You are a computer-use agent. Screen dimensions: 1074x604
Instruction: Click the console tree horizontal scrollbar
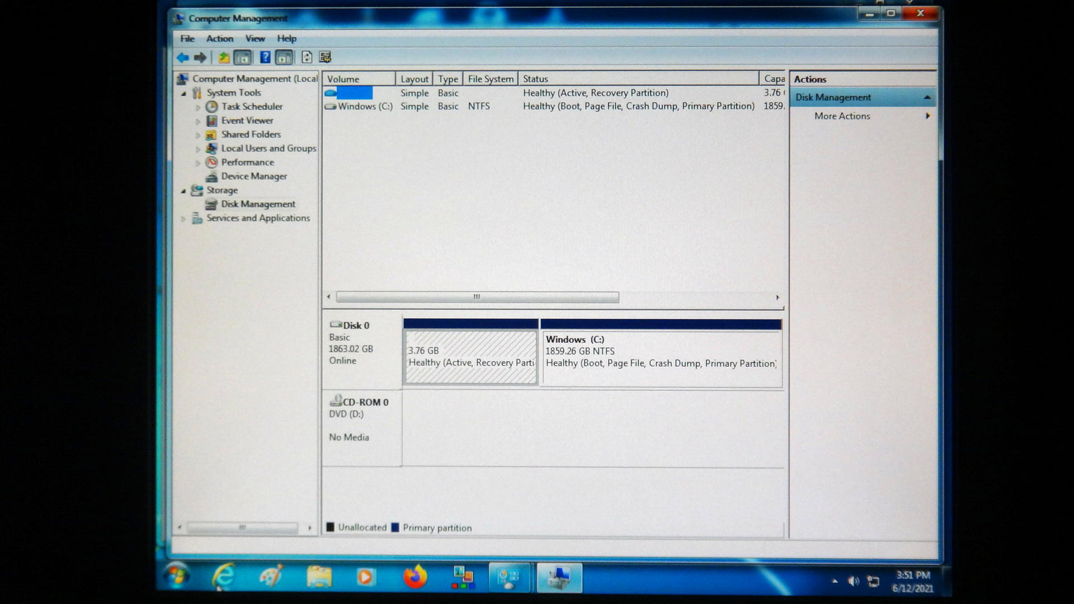pyautogui.click(x=242, y=527)
